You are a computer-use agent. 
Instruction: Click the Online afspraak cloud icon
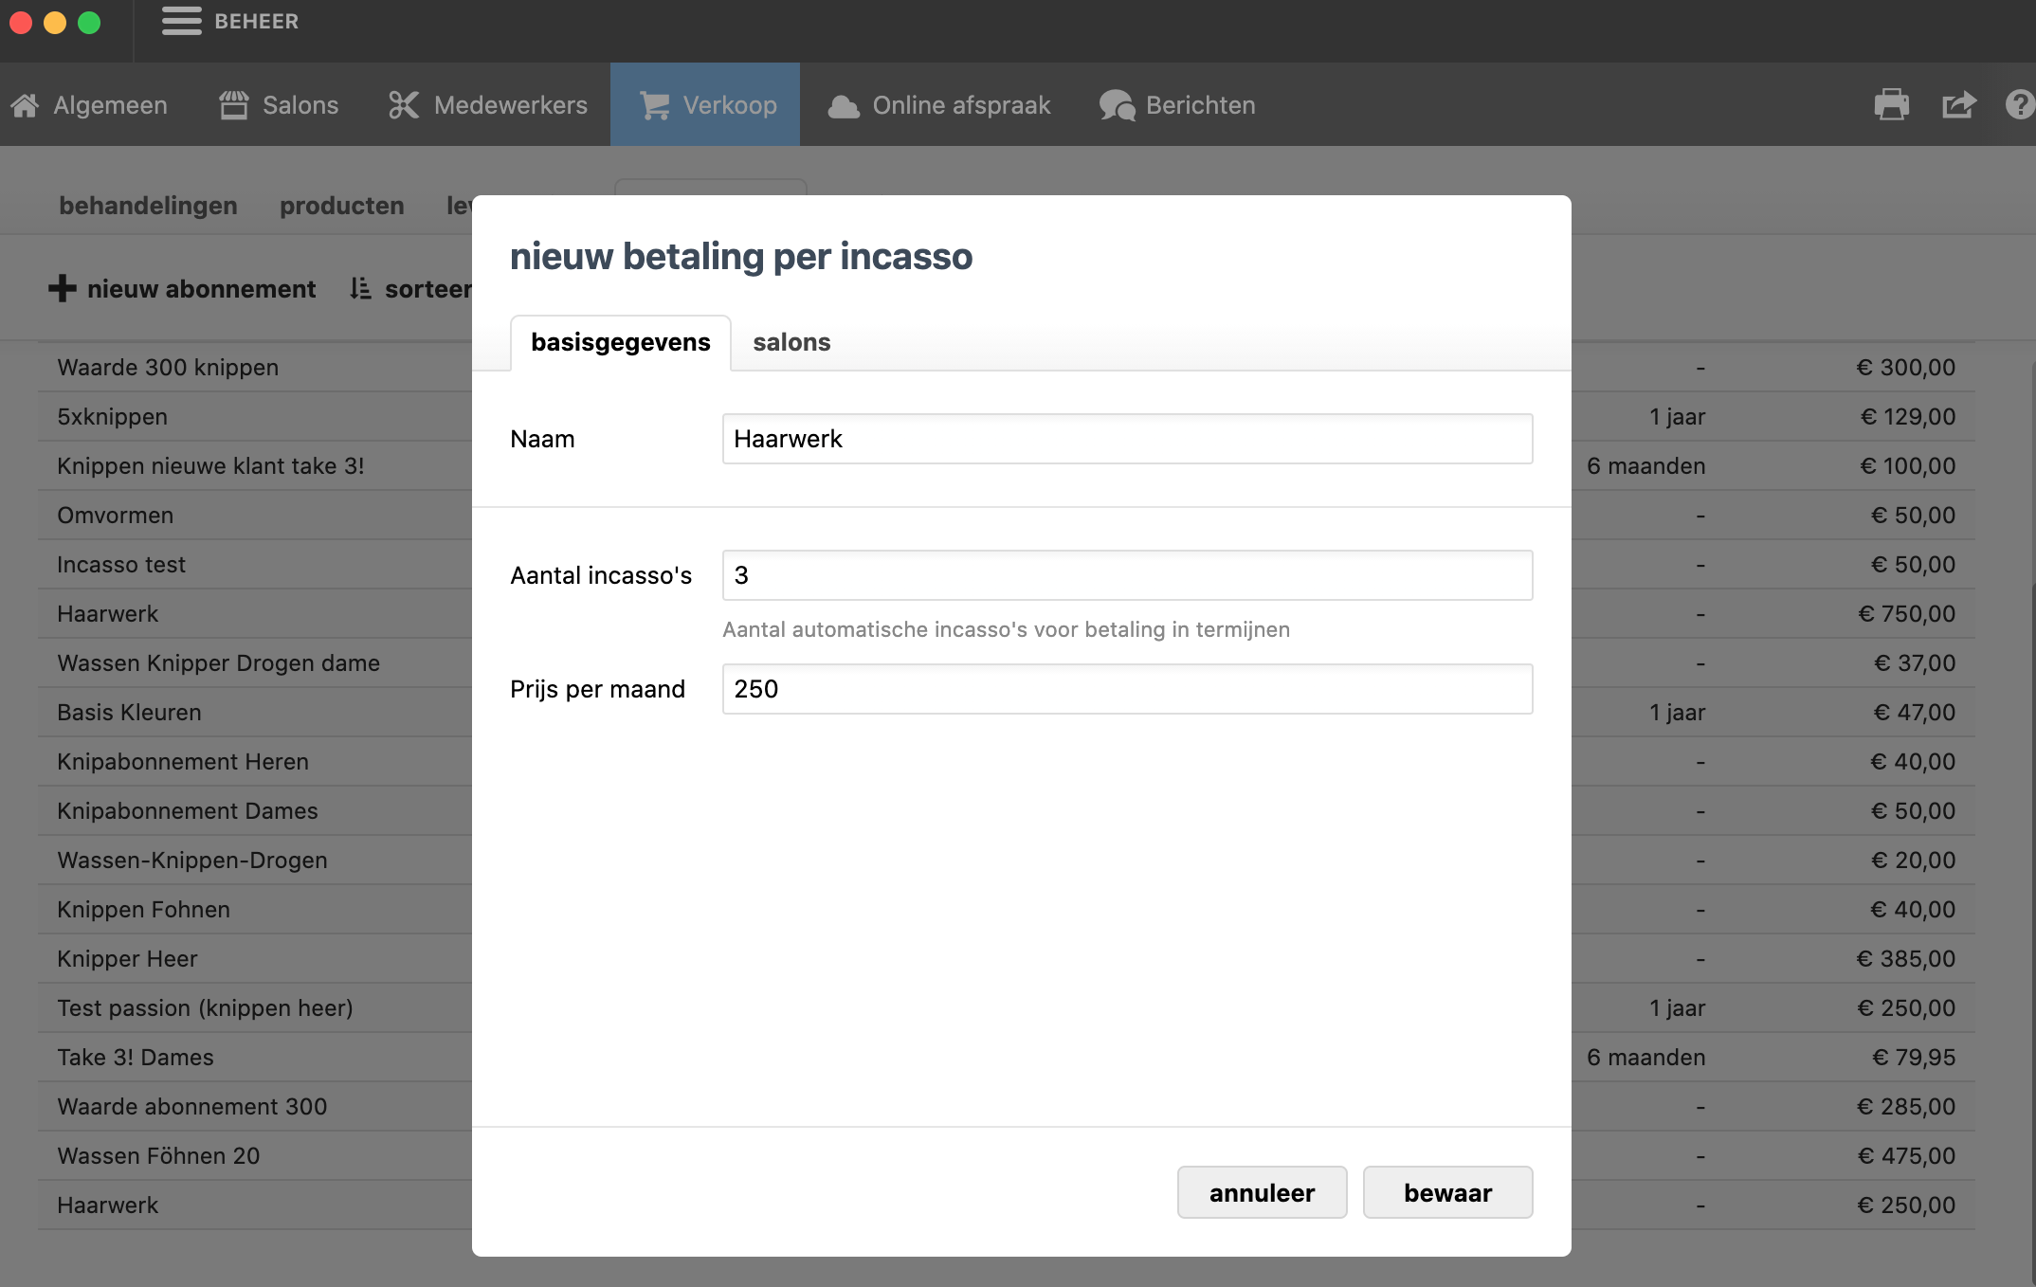[x=843, y=106]
